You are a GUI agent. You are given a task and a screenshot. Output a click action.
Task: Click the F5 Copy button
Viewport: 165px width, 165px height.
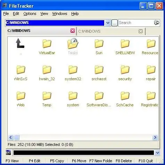[57, 161]
